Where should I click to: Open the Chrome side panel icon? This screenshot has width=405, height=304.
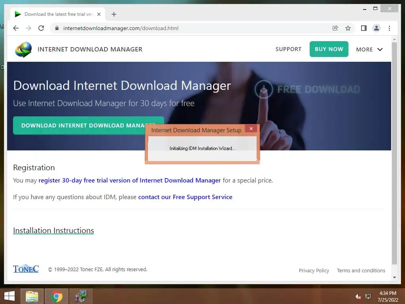(364, 28)
